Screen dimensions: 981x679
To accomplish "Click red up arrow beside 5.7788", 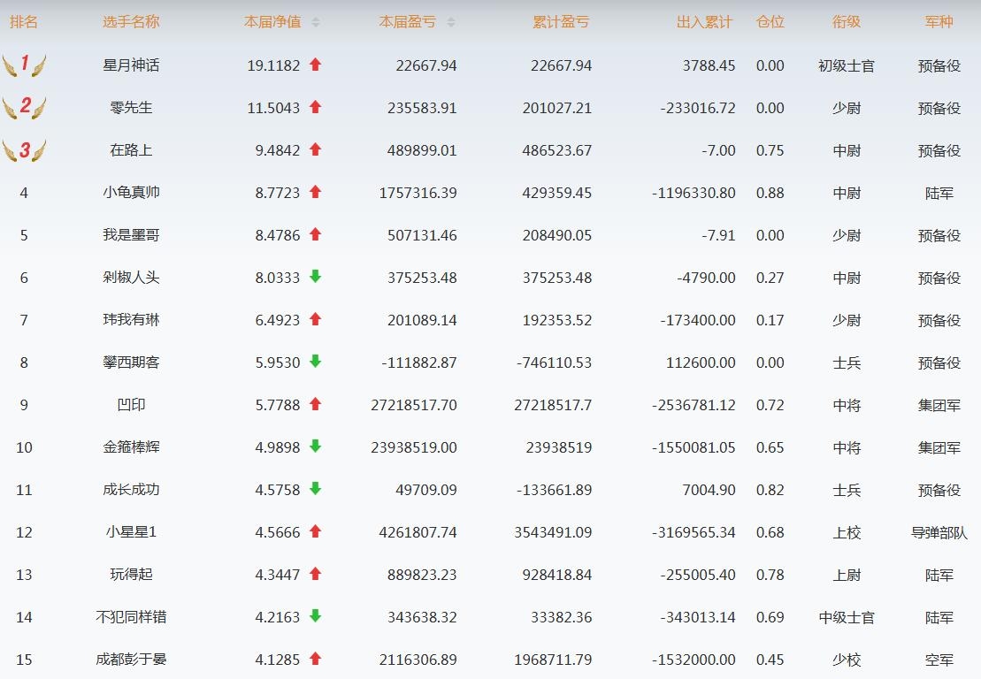I will pos(315,404).
